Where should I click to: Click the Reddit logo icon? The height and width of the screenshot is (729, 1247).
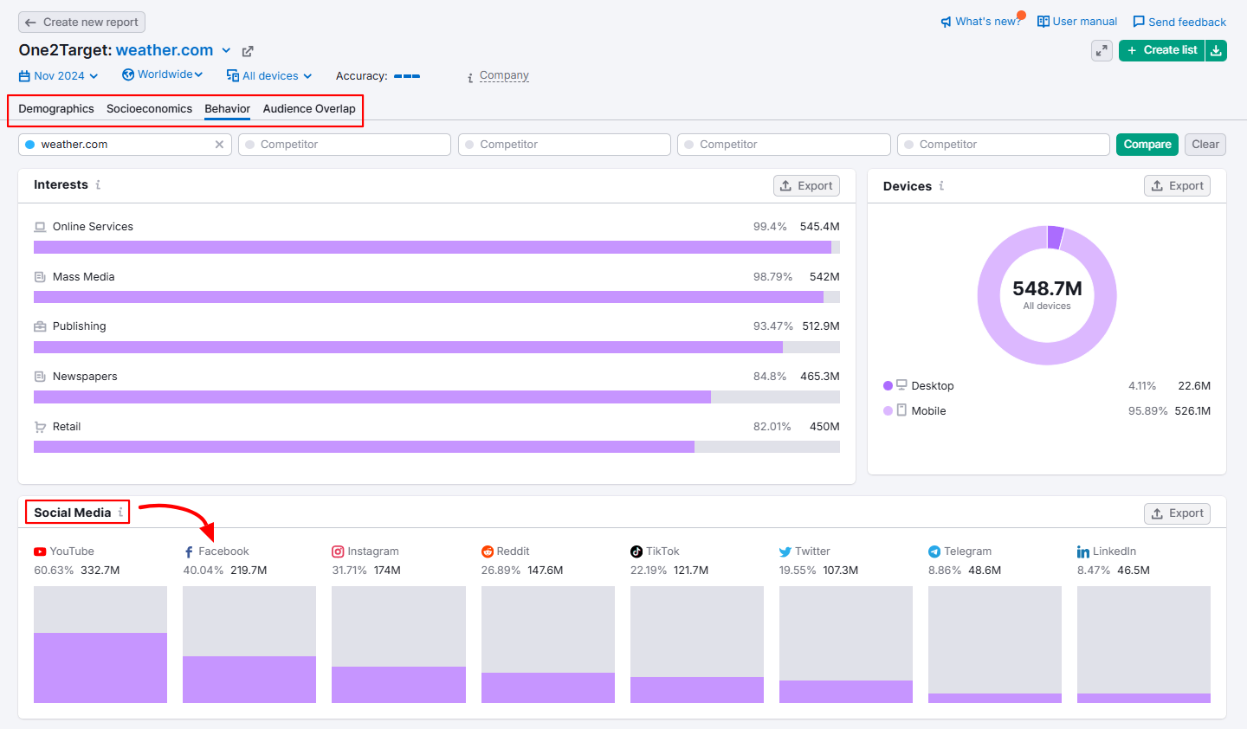pos(488,552)
